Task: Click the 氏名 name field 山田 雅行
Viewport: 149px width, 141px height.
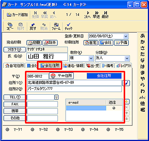Action: click(47, 57)
